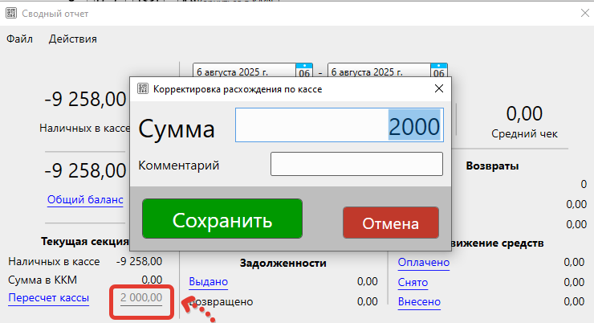Open the calendar icon of the end date
594x323 pixels.
[x=439, y=70]
